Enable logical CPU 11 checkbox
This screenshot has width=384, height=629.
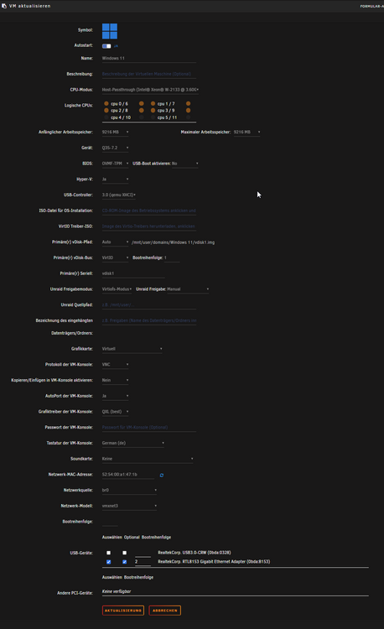[188, 117]
